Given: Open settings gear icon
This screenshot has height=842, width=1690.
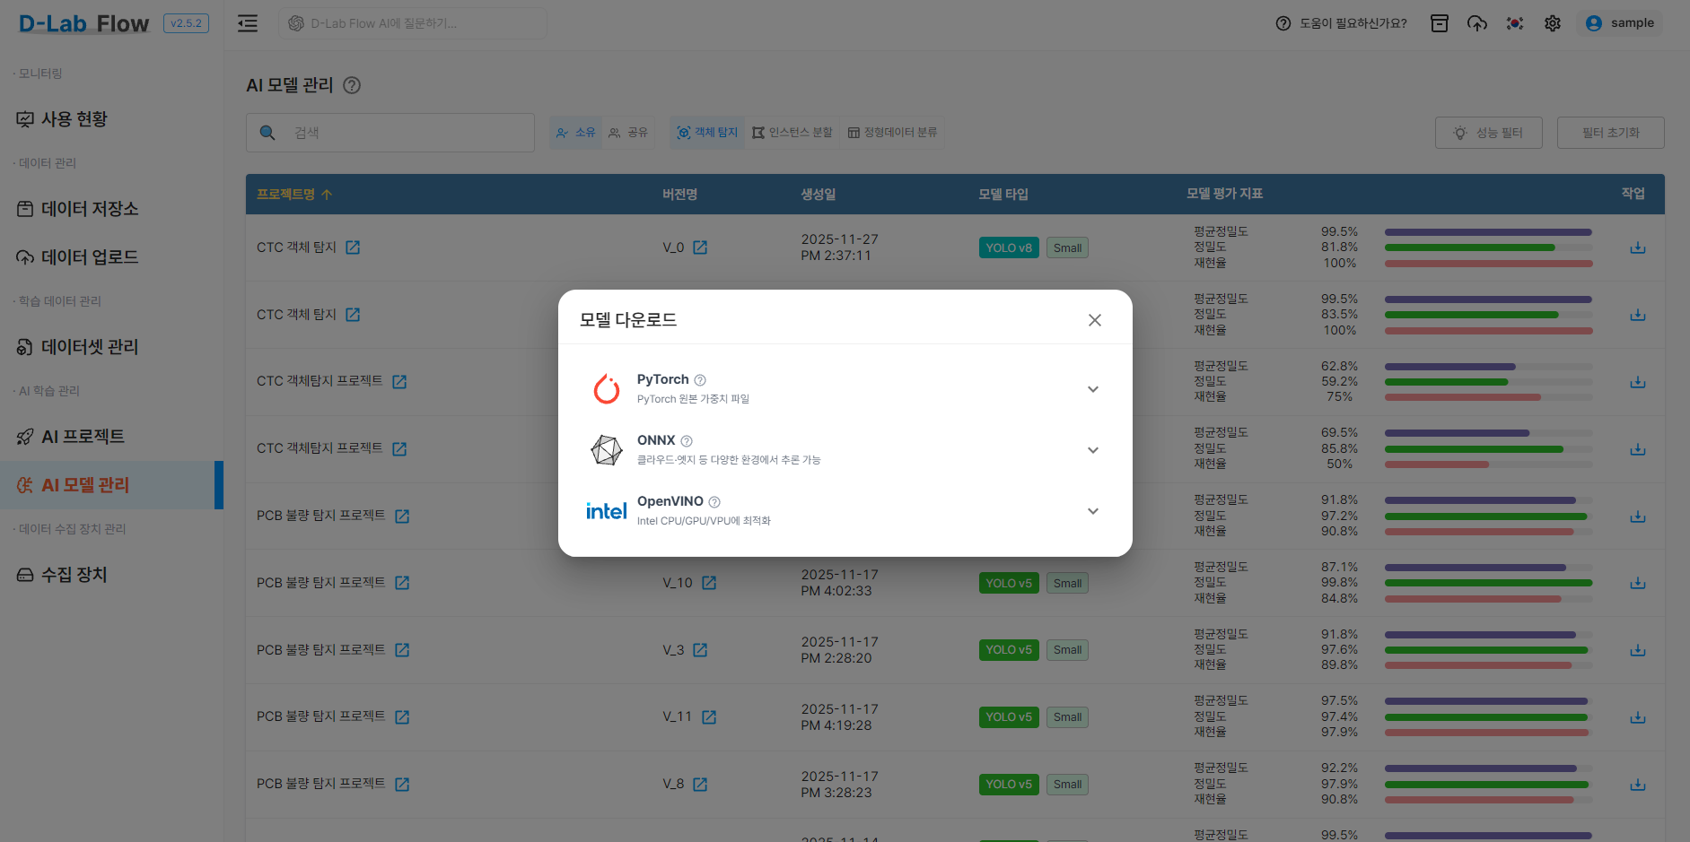Looking at the screenshot, I should (x=1553, y=23).
